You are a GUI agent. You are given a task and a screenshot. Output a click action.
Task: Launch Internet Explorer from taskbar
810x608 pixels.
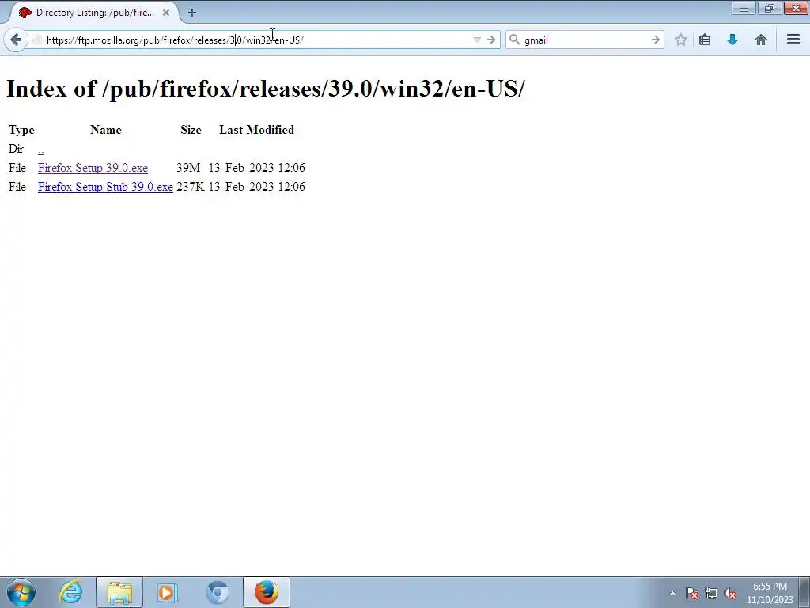pyautogui.click(x=70, y=592)
